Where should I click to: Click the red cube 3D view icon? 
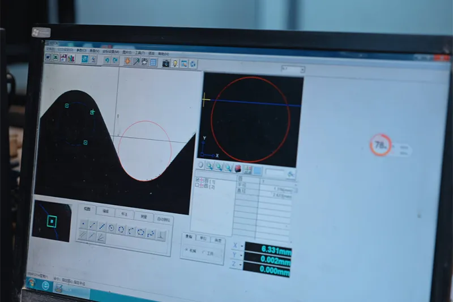point(238,168)
